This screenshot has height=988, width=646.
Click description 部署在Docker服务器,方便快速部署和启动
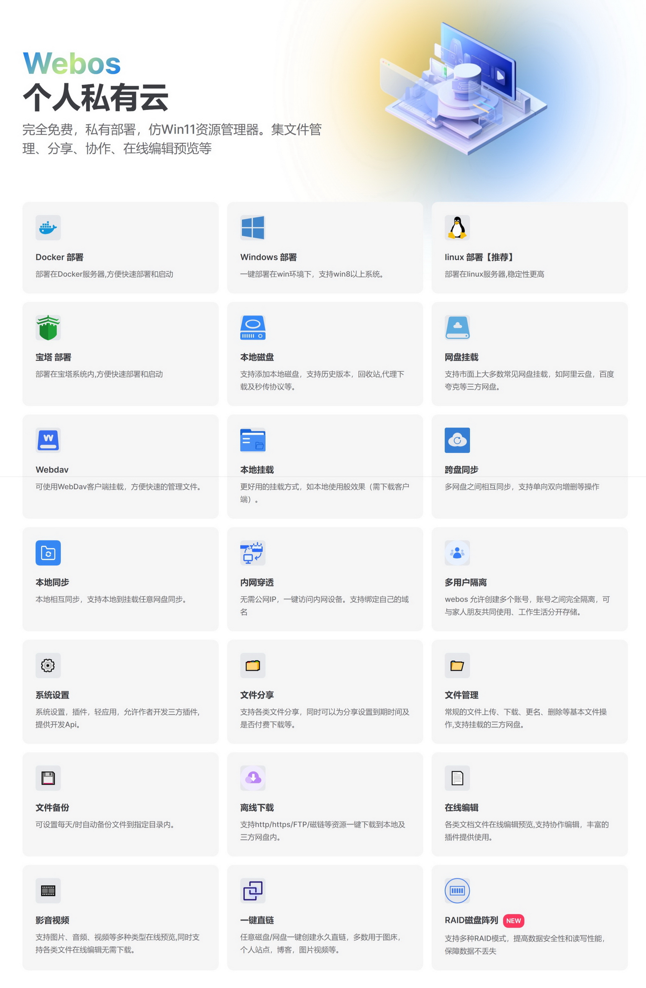104,274
